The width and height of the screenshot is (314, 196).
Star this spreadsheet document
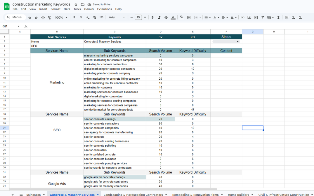point(76,4)
